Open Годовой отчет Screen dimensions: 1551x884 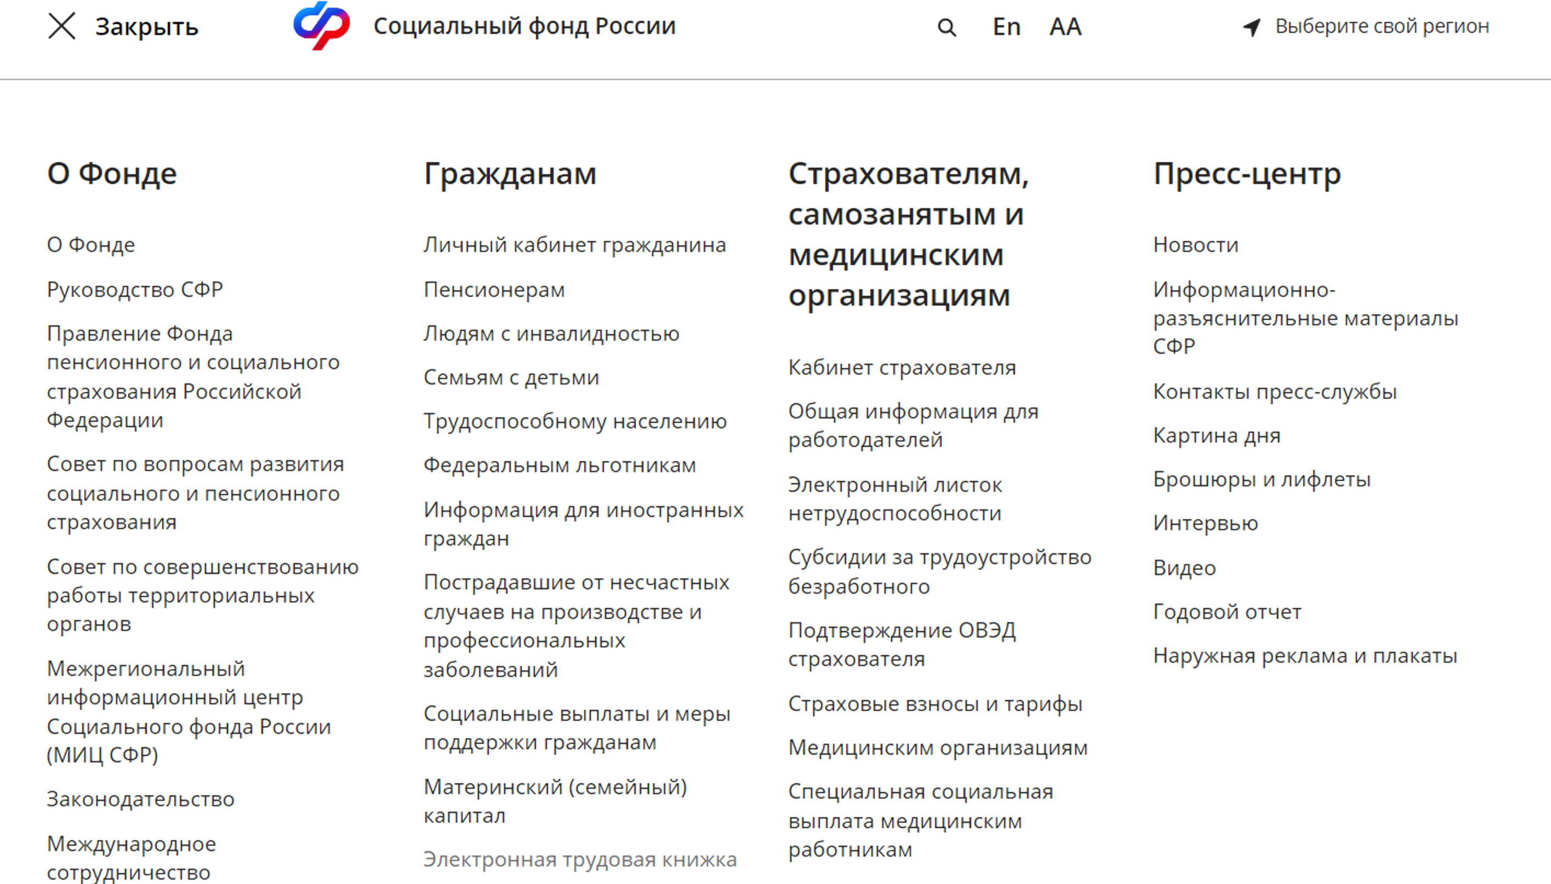point(1227,611)
